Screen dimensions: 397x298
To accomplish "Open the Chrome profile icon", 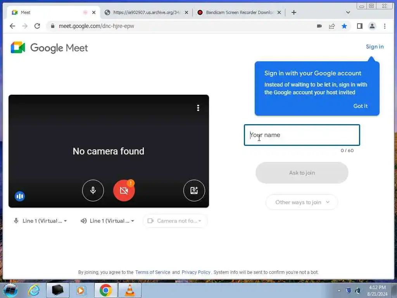I will pyautogui.click(x=372, y=26).
